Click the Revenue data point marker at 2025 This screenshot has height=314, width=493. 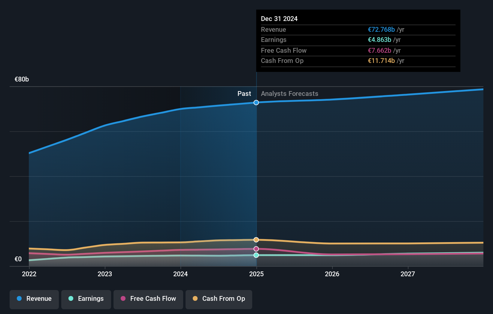[256, 102]
